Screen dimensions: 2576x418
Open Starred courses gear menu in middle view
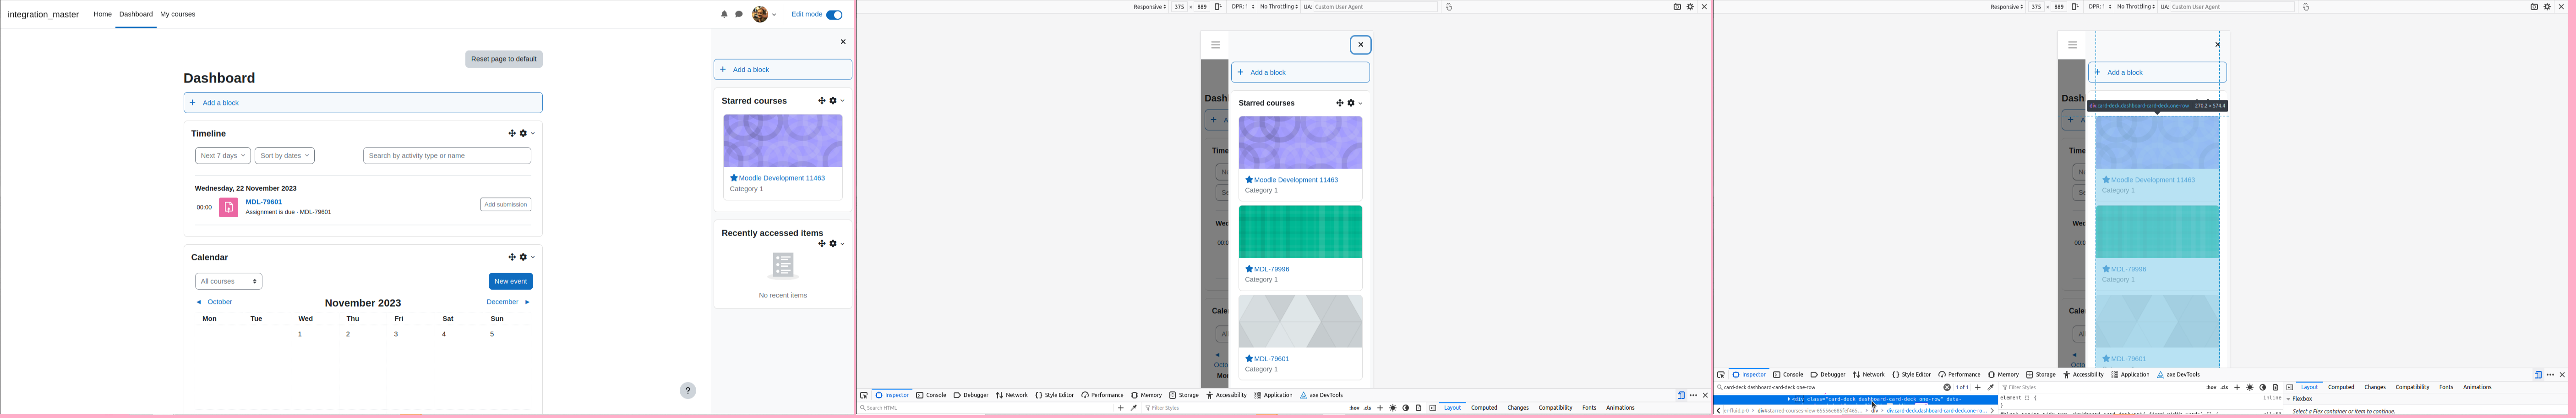coord(1354,103)
